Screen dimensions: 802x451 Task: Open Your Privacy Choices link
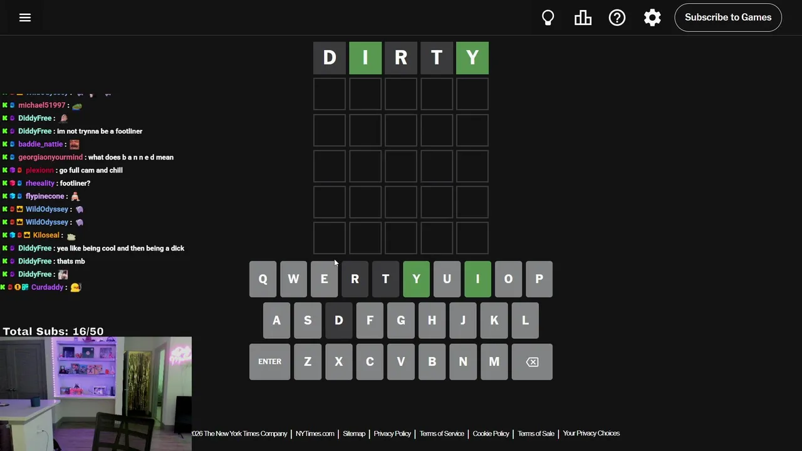591,433
